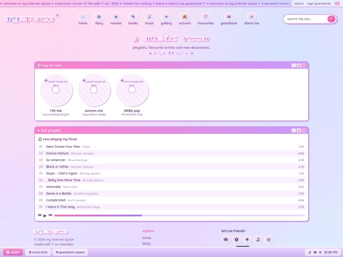Screen dimensions: 343x257
Task: Play Here Comes Your Man track
Action: [171, 147]
